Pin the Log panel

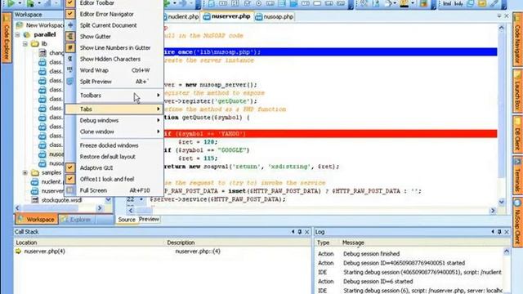point(499,232)
